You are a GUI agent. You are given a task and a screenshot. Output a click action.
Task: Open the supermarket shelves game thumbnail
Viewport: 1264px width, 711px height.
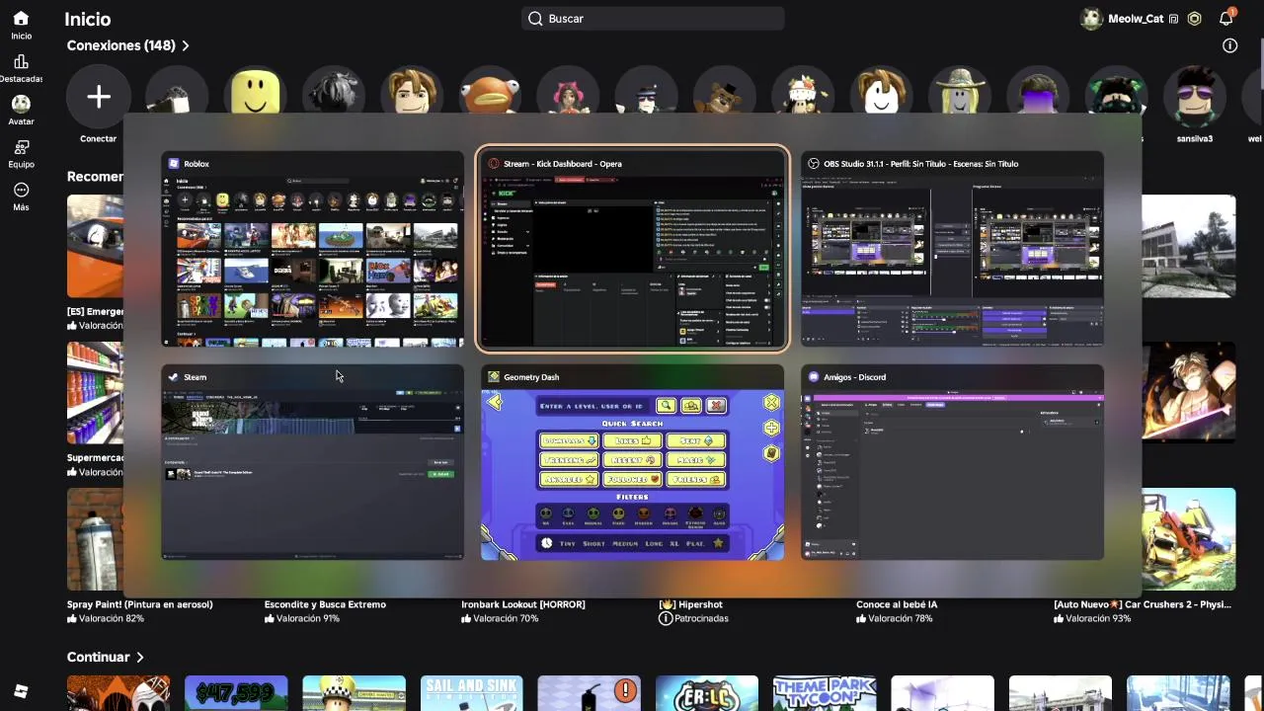pos(95,393)
